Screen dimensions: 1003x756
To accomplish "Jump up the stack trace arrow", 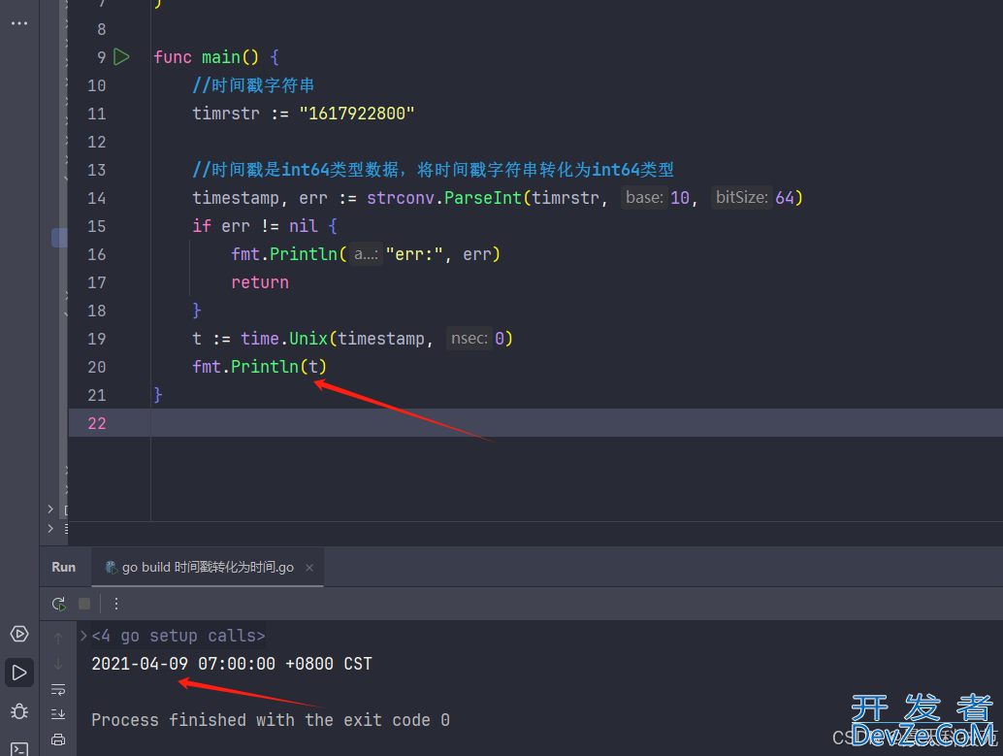I will coord(58,638).
